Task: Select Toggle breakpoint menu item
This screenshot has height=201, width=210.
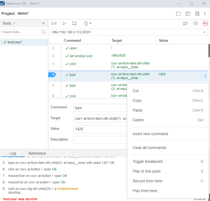Action: coord(168,161)
